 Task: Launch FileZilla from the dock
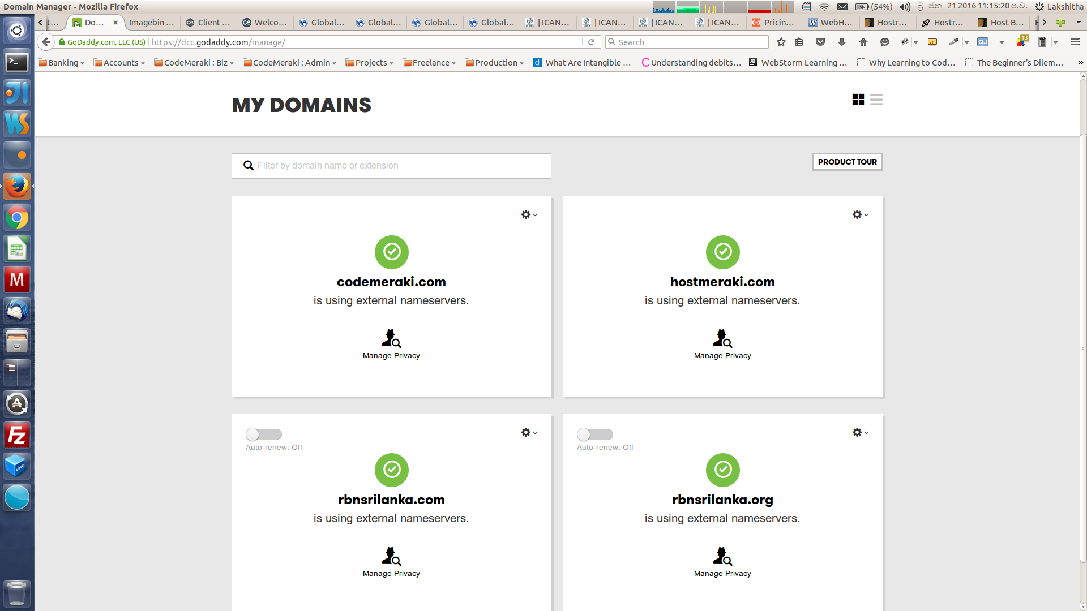pyautogui.click(x=17, y=436)
